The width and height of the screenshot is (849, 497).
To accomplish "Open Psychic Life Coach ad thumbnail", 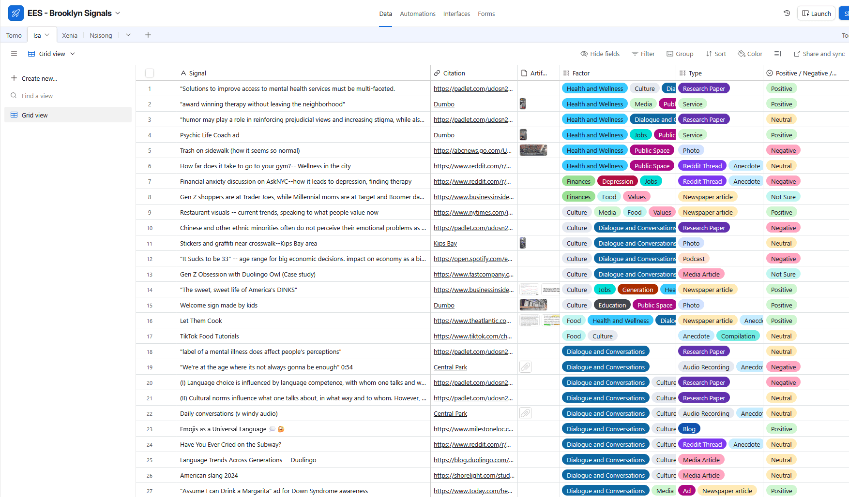I will coord(523,135).
